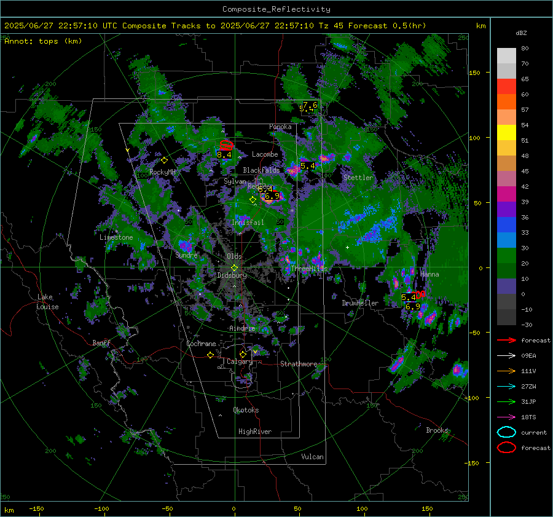Click the purple swatch above 36 dBZ
Viewport: 553px width, 517px height.
pos(506,209)
